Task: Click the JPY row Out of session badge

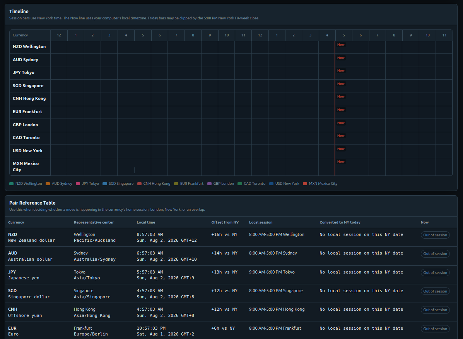Action: pyautogui.click(x=435, y=273)
